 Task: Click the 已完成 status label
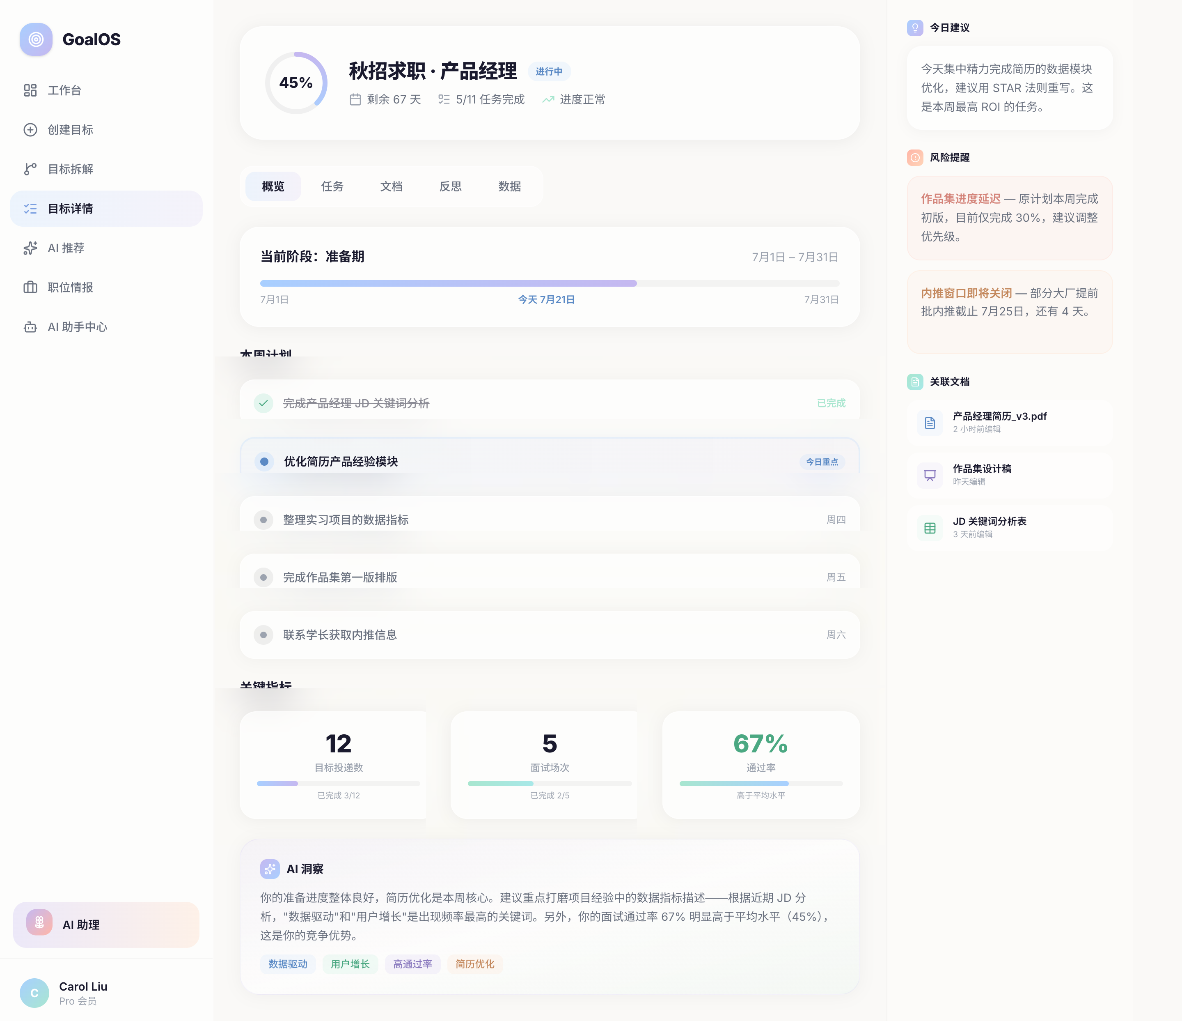coord(831,403)
